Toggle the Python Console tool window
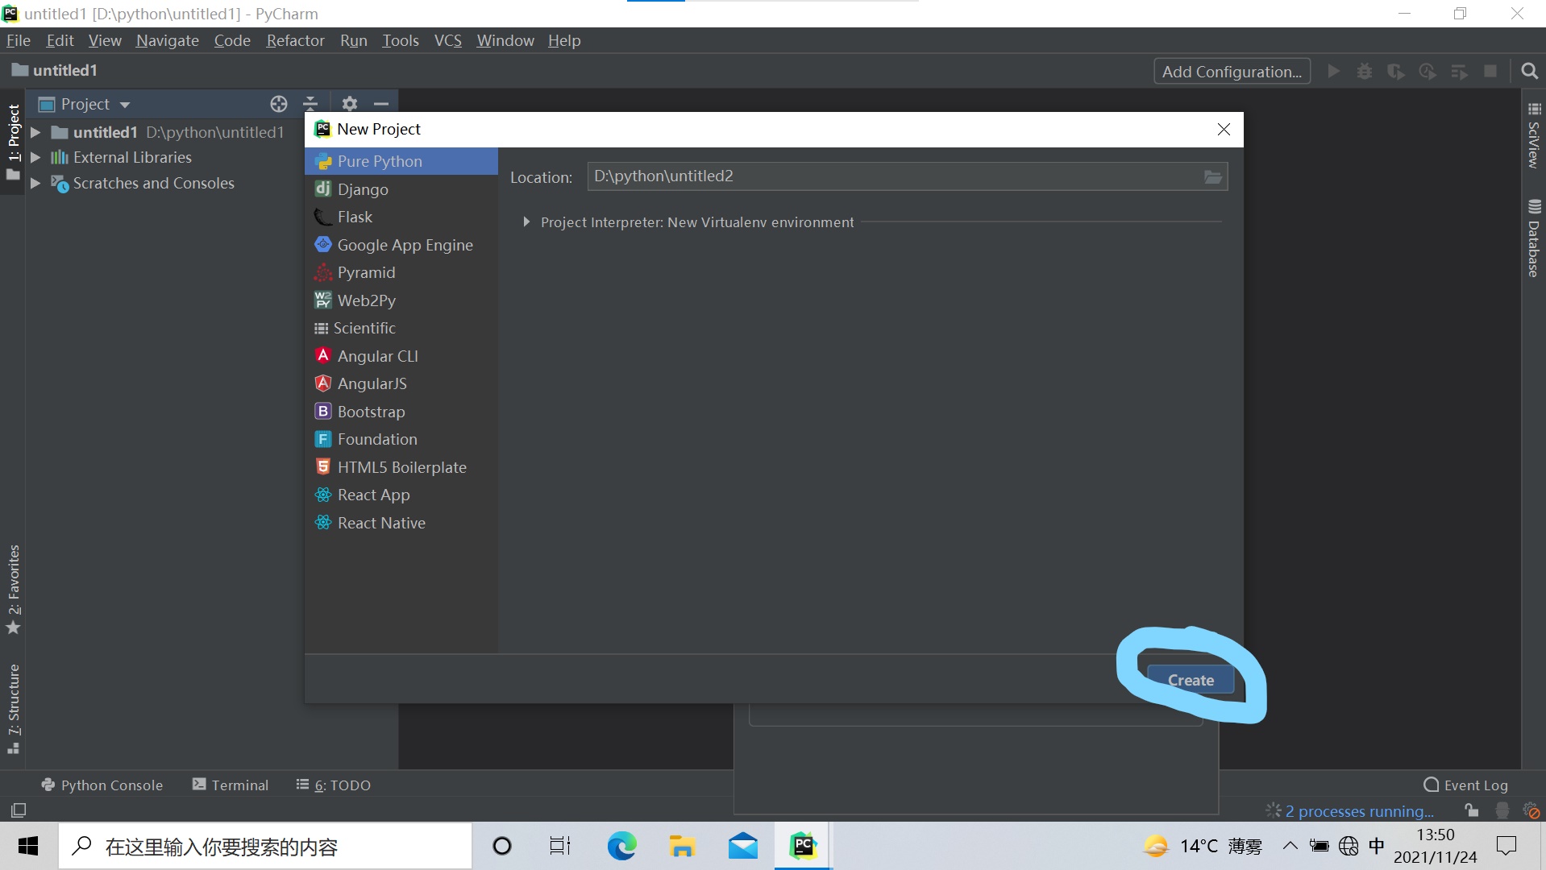This screenshot has width=1546, height=870. click(102, 785)
